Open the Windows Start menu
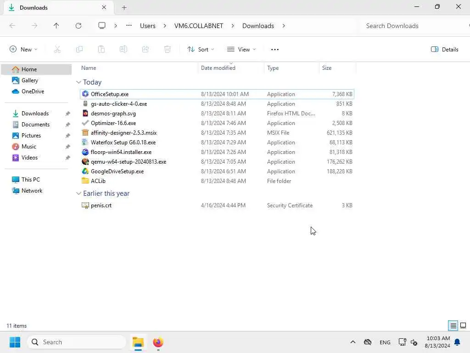 15,342
